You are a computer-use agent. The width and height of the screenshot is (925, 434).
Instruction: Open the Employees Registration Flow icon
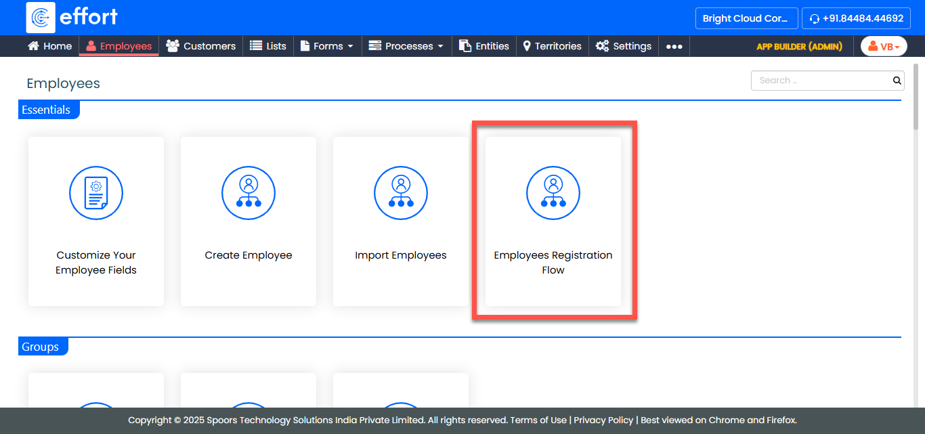[x=553, y=193]
